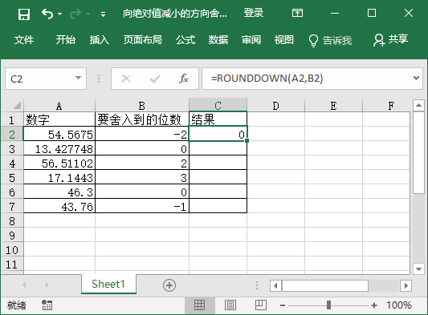
Task: Click the zoom slider handle
Action: [x=328, y=305]
